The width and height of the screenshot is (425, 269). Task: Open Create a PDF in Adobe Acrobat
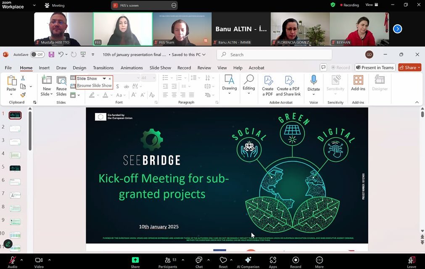pos(268,85)
